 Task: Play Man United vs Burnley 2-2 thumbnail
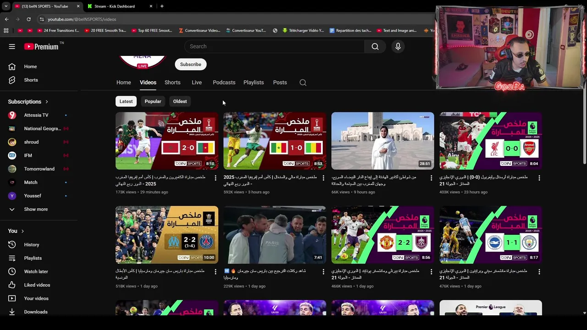382,235
